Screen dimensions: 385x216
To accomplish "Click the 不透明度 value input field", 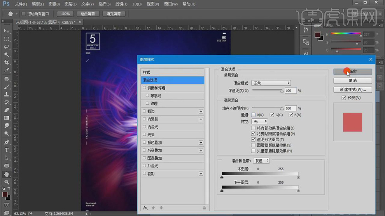I will pos(290,91).
